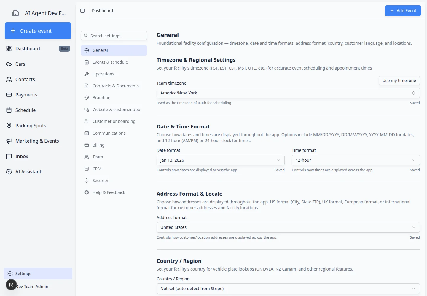This screenshot has width=427, height=296.
Task: Click the Add Event button
Action: pyautogui.click(x=403, y=11)
